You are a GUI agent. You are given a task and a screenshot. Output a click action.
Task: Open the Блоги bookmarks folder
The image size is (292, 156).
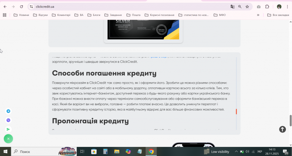[x=94, y=15]
